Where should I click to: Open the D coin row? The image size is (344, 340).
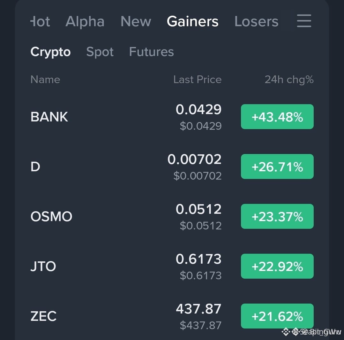[172, 166]
